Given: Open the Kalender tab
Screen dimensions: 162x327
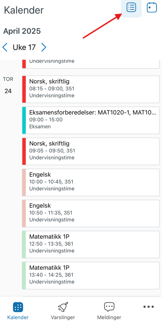Looking at the screenshot, I should [18, 311].
